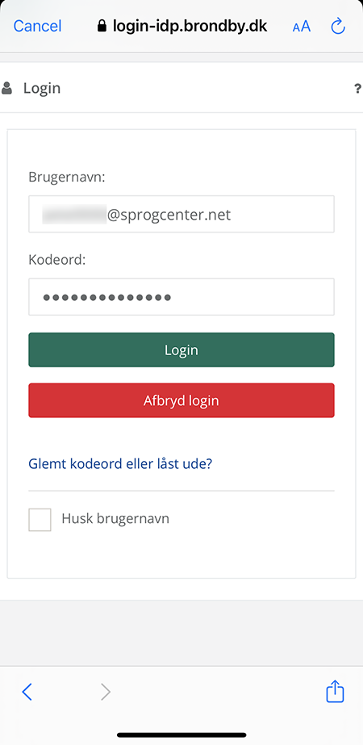The image size is (363, 745).
Task: Focus the Kodeord password field
Action: click(x=181, y=297)
